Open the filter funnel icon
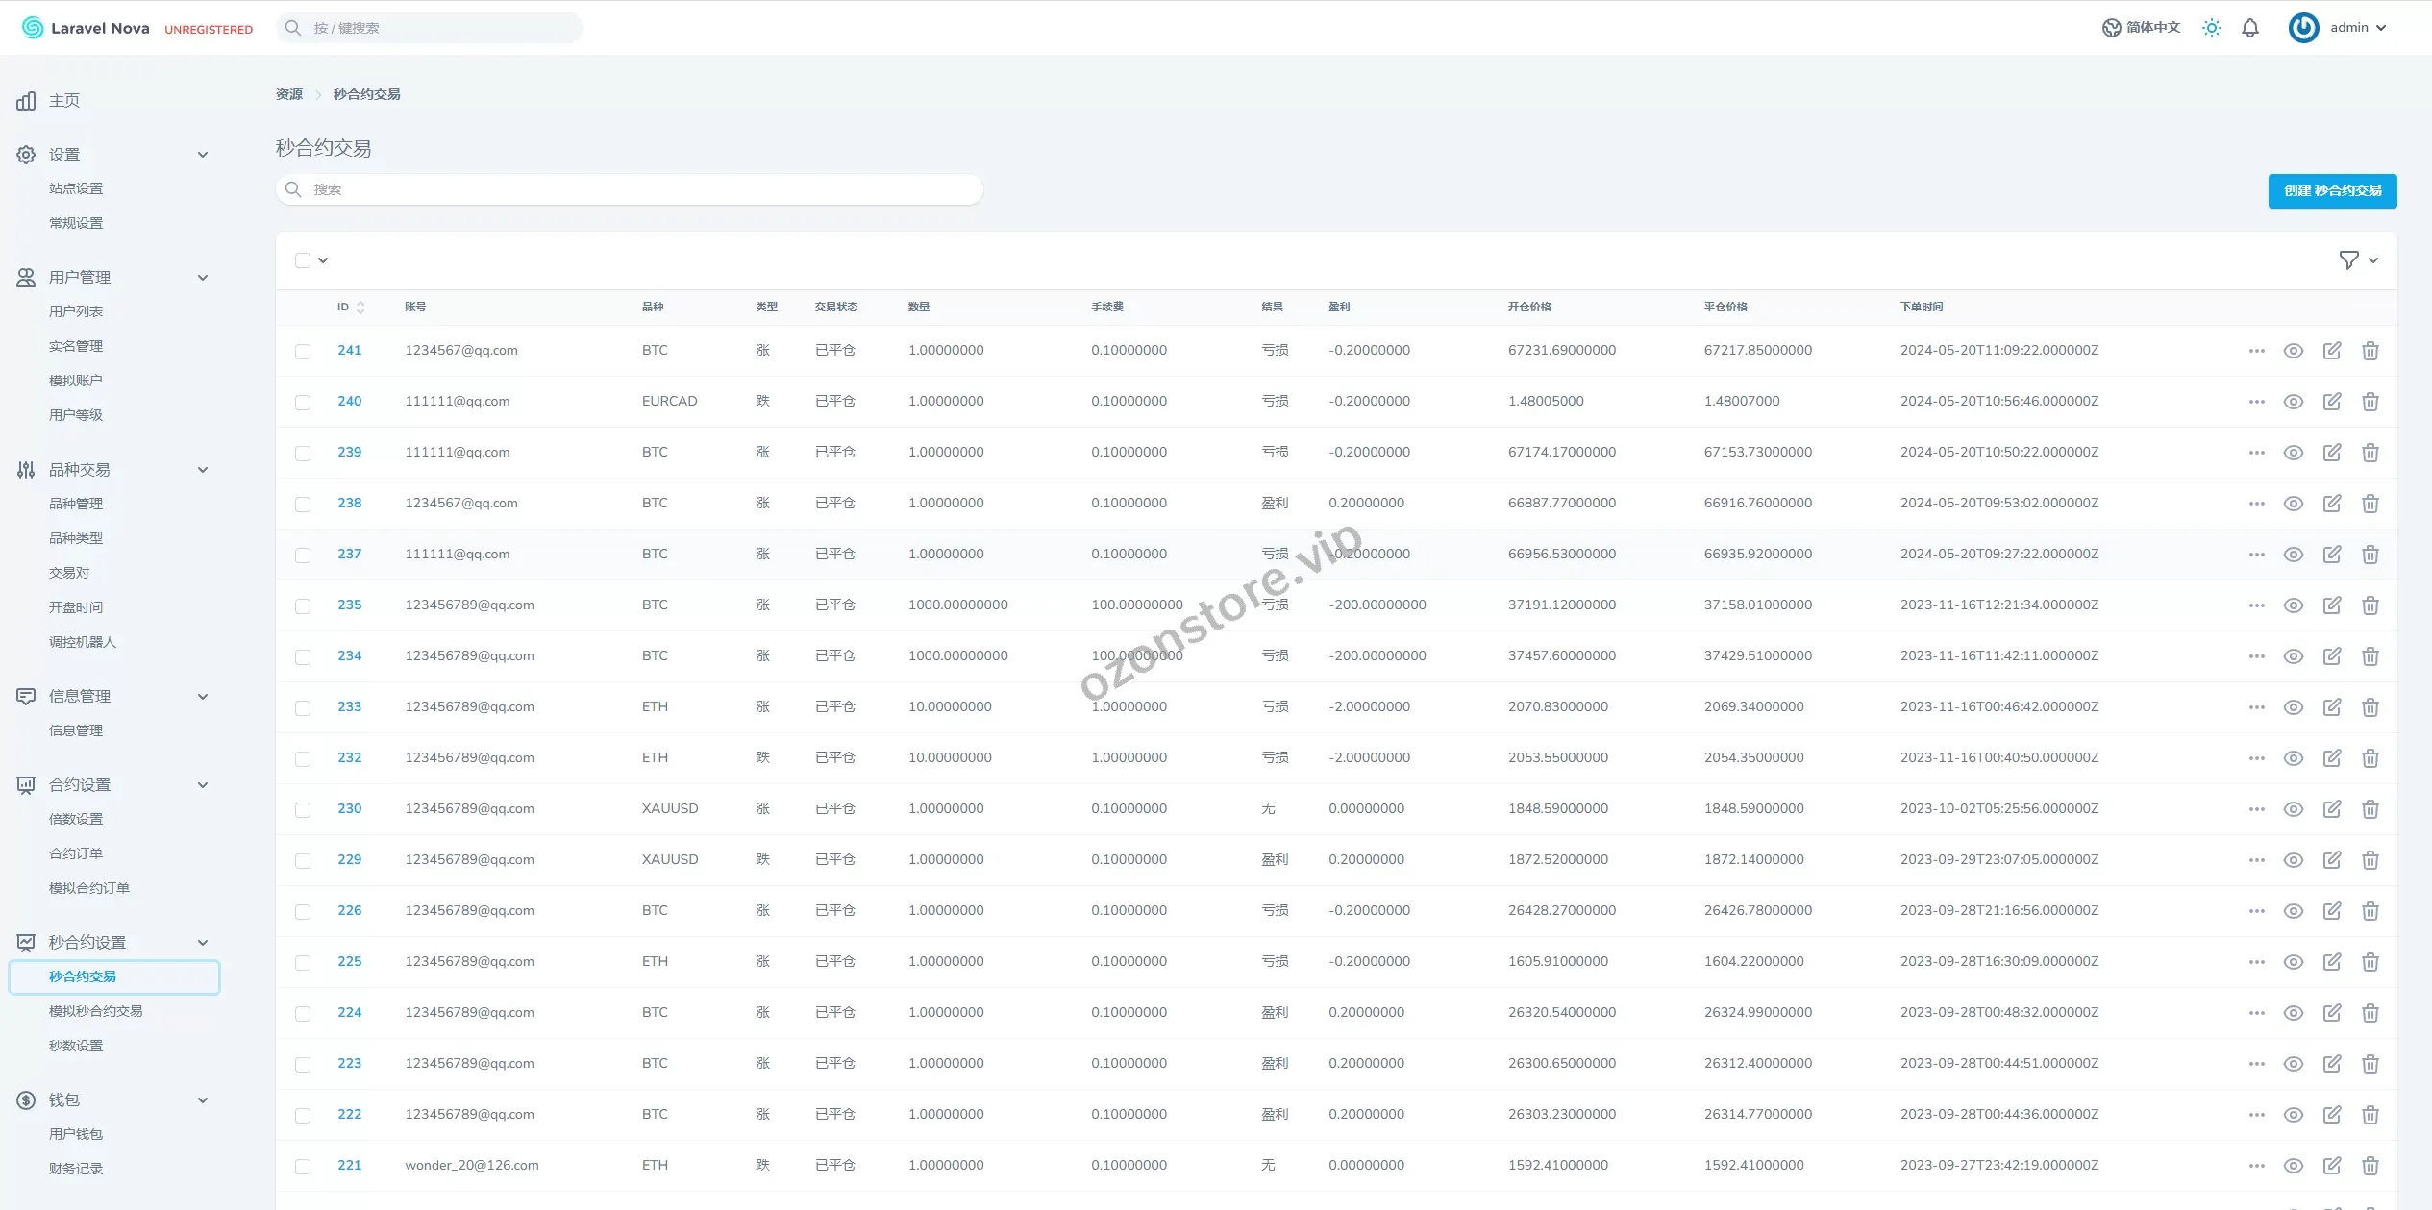2432x1210 pixels. 2347,260
